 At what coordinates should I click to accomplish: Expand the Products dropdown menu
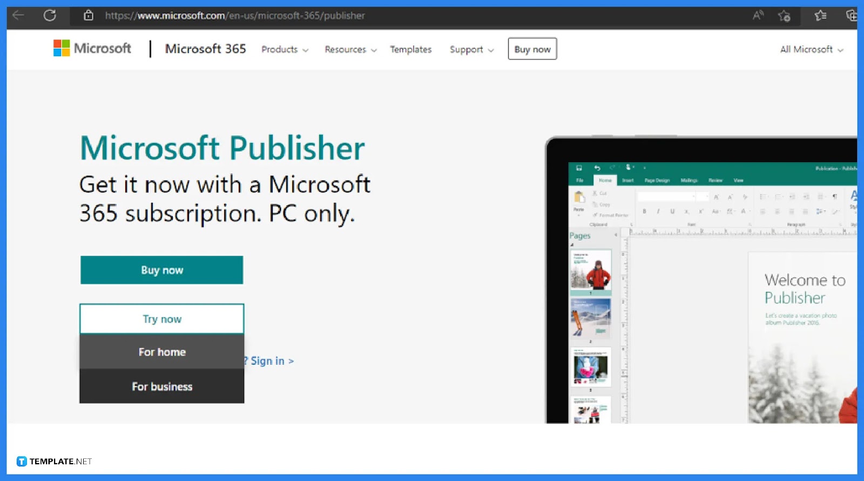pyautogui.click(x=285, y=49)
